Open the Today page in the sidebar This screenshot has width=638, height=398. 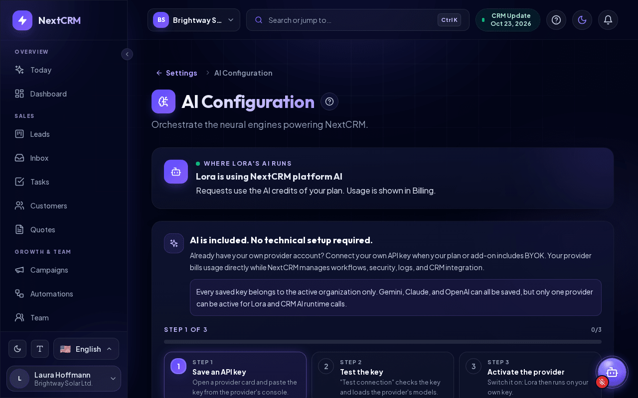coord(64,70)
